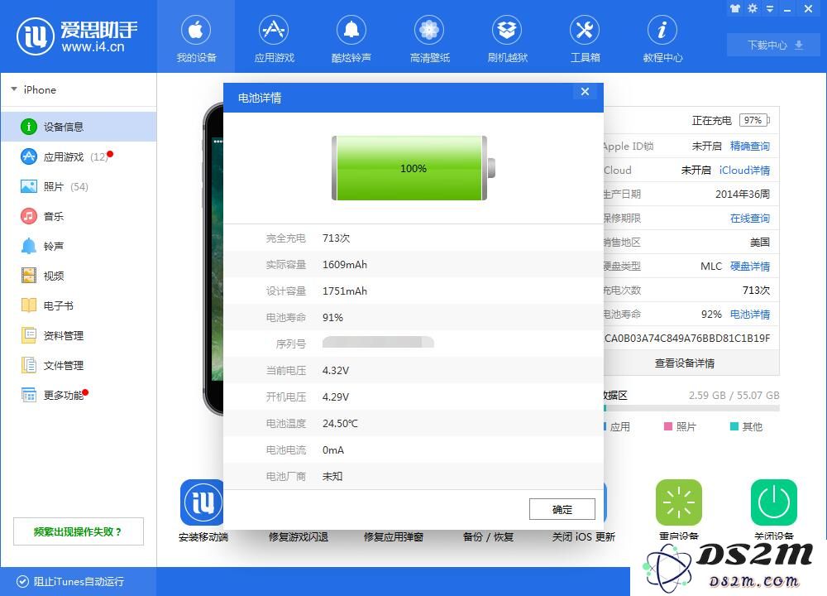Viewport: 827px width, 596px height.
Task: Click 24.50℃ battery temperature value
Action: (340, 423)
